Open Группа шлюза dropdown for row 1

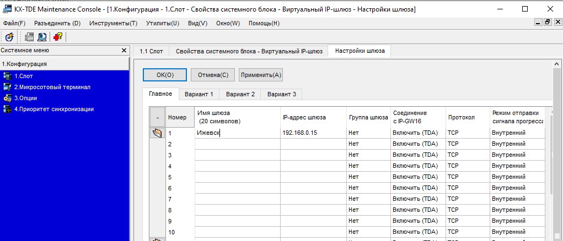pyautogui.click(x=369, y=133)
